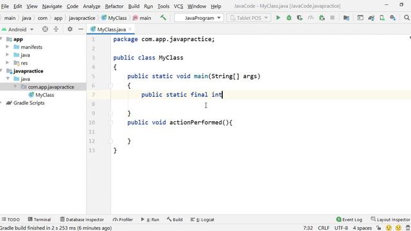Open the Build menu

click(x=134, y=6)
